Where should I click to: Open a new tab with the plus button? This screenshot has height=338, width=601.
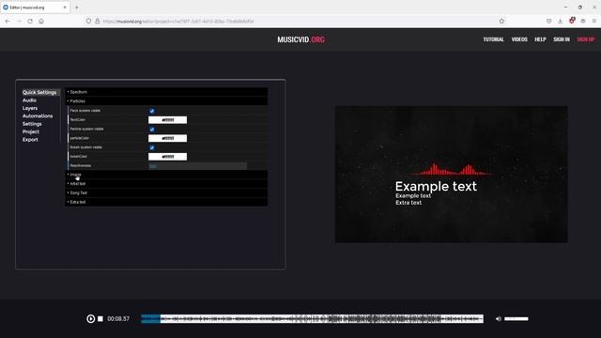[77, 8]
